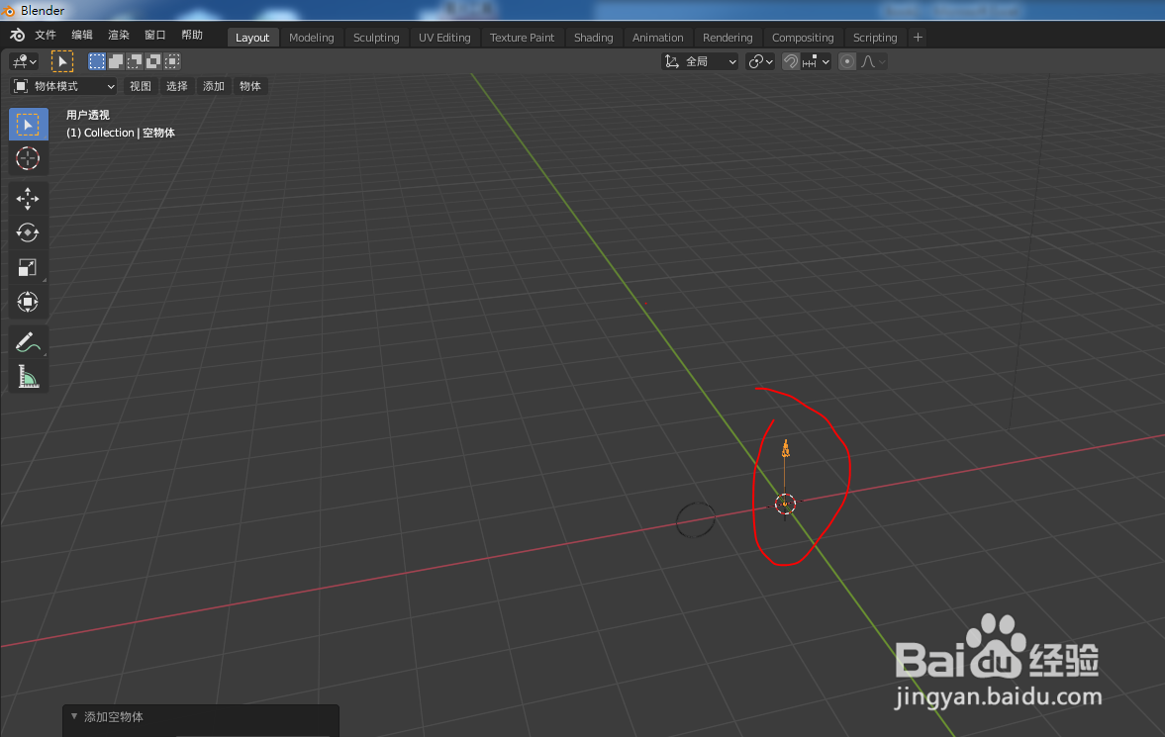Choose set new selection mode
Image resolution: width=1165 pixels, height=737 pixels.
coord(97,61)
